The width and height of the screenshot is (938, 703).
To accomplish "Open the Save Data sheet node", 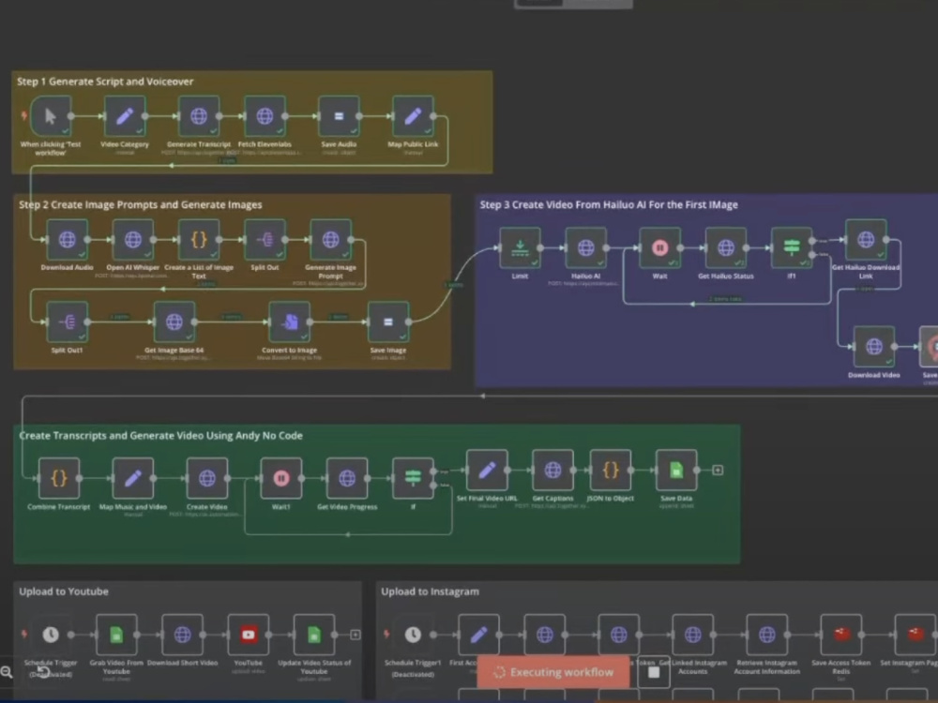I will [676, 471].
